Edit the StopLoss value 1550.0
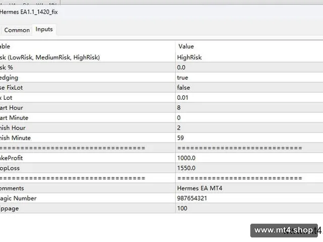The height and width of the screenshot is (242, 323). (249, 168)
